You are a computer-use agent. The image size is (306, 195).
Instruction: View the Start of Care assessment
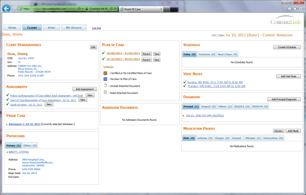[83, 100]
